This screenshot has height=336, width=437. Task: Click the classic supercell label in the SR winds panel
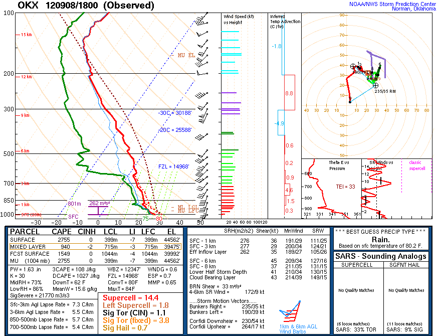coord(415,165)
